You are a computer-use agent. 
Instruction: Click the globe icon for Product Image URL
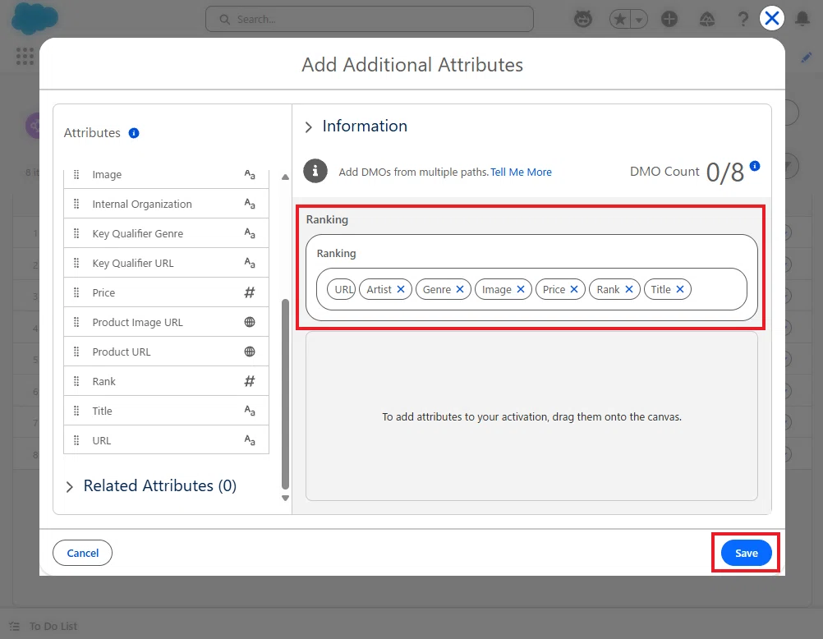point(250,322)
